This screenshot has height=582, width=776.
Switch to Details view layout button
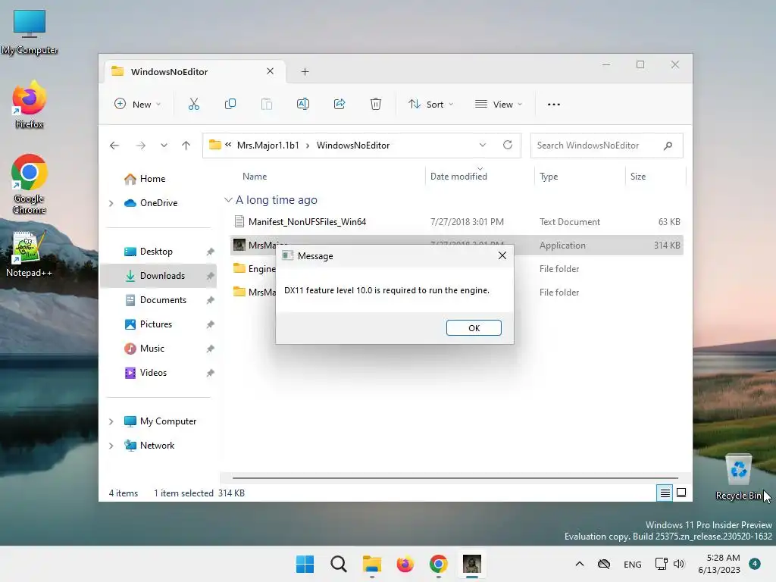[x=665, y=493]
